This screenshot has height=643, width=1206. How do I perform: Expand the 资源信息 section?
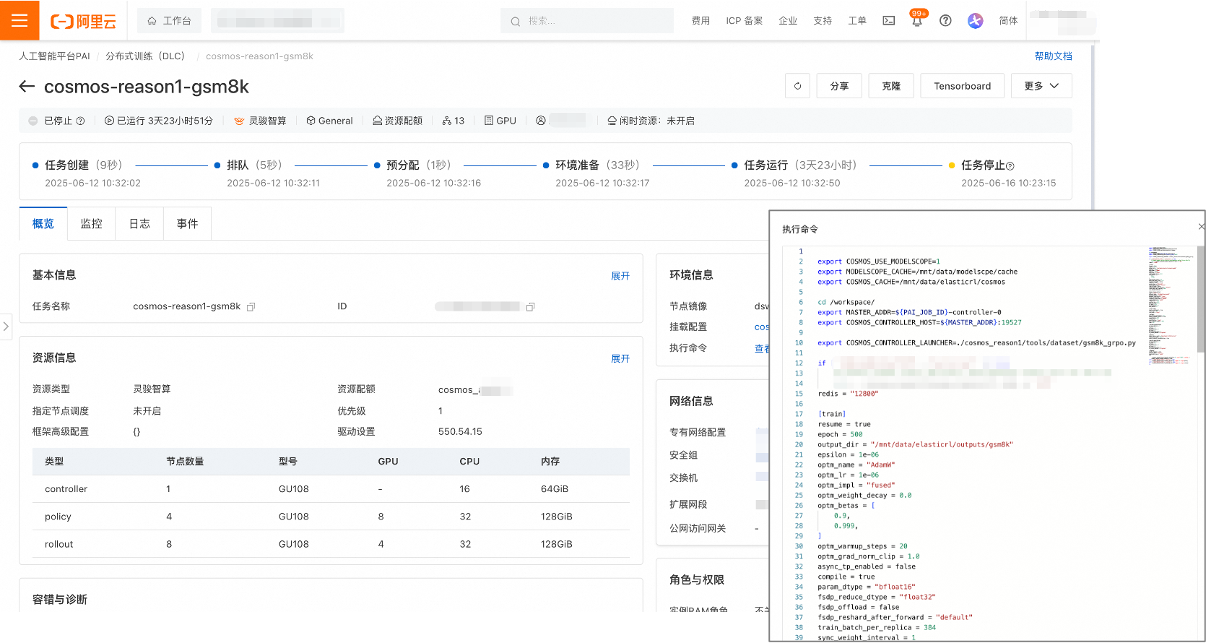[x=620, y=358]
